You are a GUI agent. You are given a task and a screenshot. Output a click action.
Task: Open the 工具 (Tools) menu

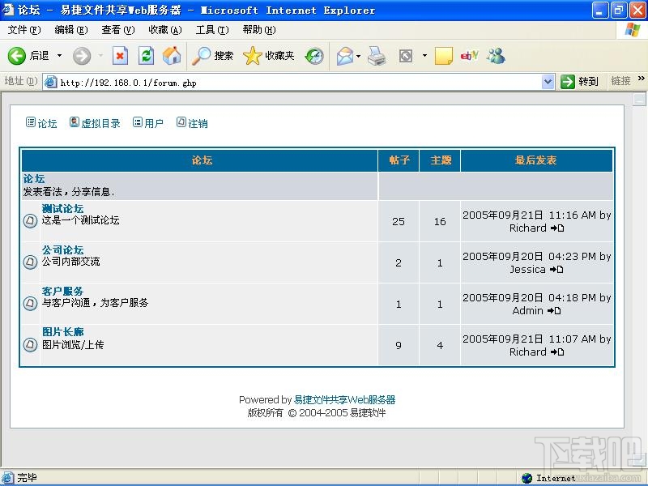click(x=211, y=29)
